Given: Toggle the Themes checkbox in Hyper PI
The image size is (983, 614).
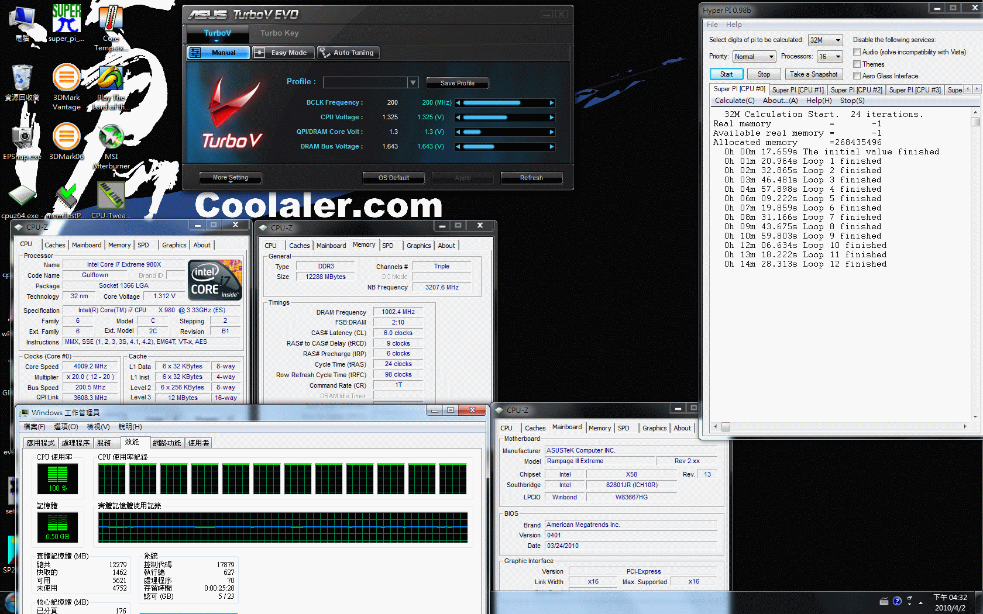Looking at the screenshot, I should tap(857, 64).
